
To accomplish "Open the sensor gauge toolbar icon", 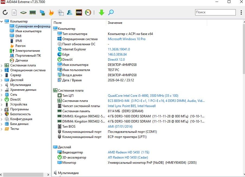I will [x=88, y=12].
